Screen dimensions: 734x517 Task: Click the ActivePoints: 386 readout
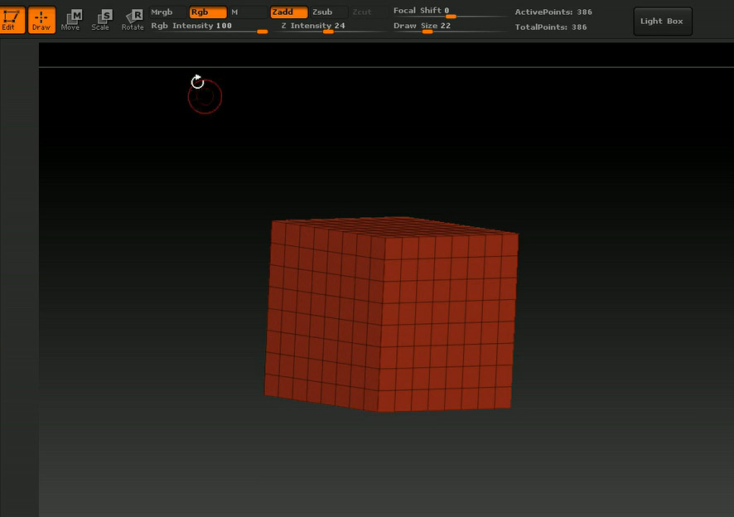(553, 12)
